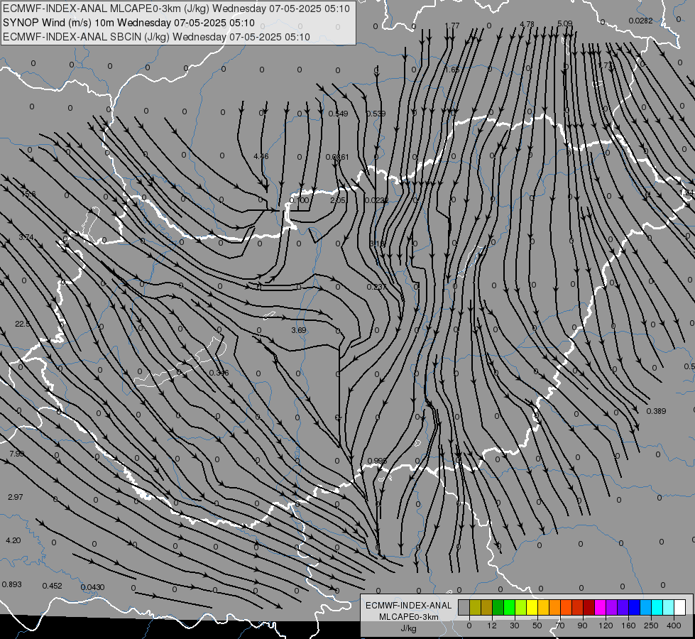
Task: Click the map value 3.69
Action: pos(299,330)
